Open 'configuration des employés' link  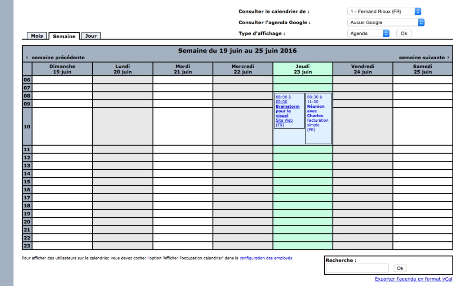266,258
